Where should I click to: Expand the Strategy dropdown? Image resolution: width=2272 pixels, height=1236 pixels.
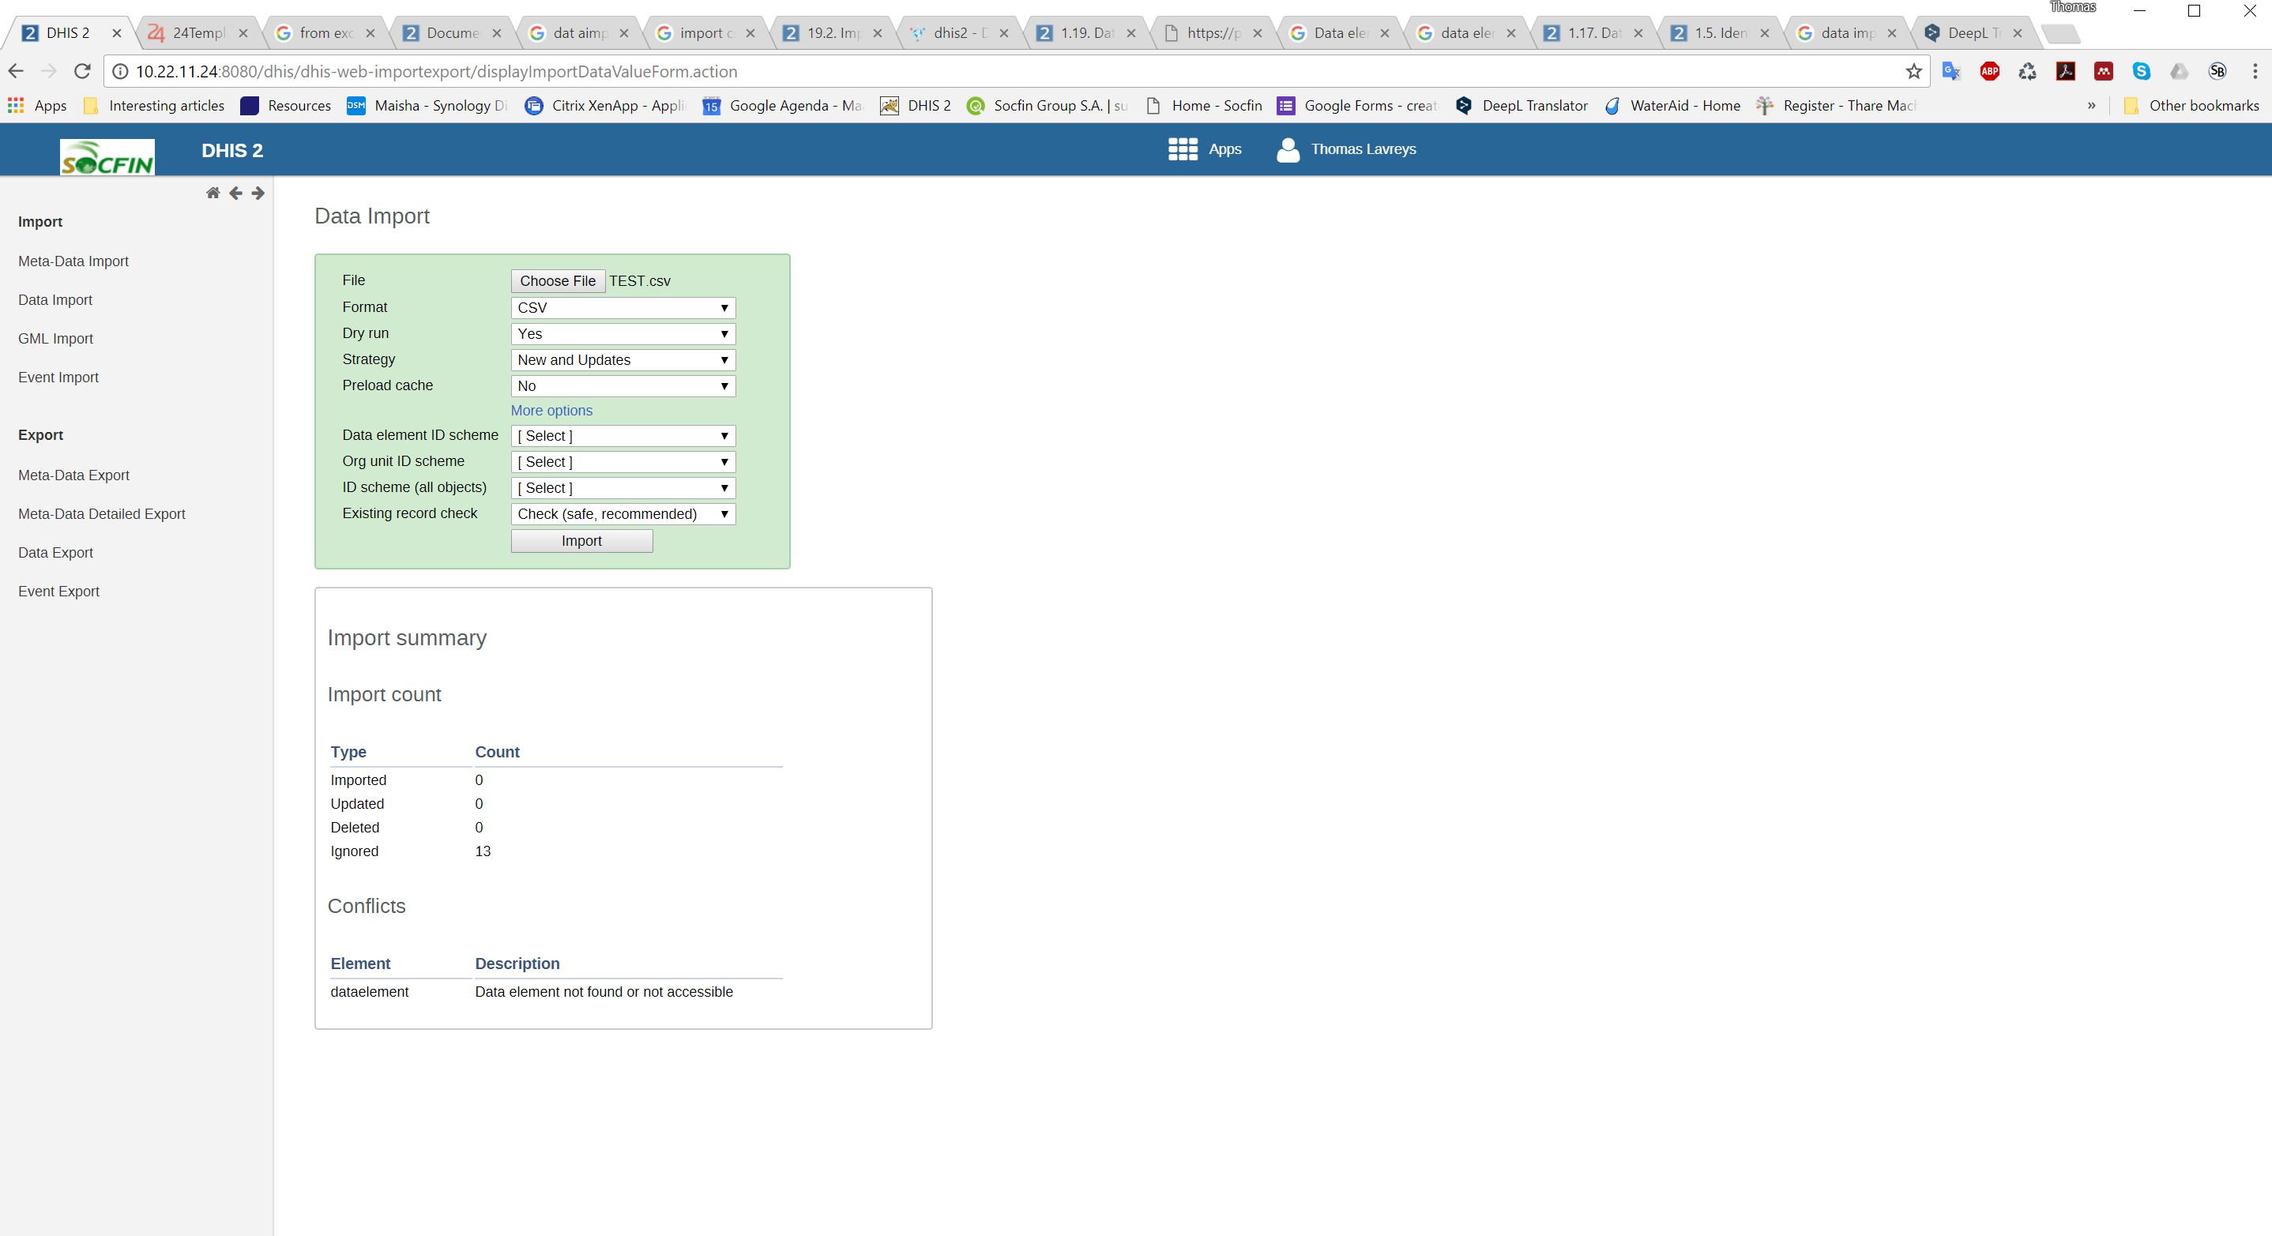(x=623, y=359)
